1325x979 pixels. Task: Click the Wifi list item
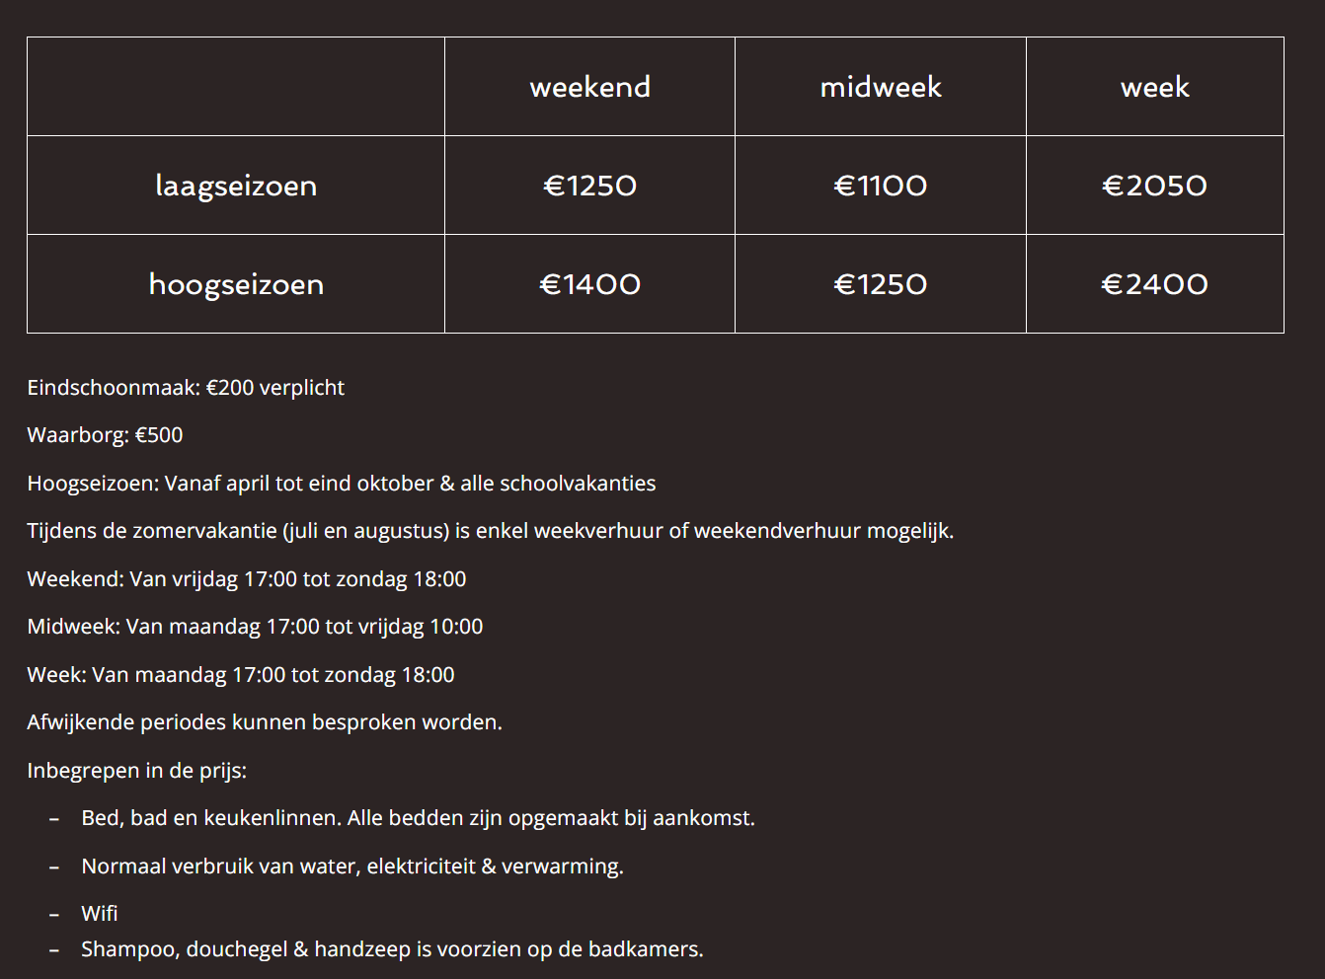click(100, 914)
